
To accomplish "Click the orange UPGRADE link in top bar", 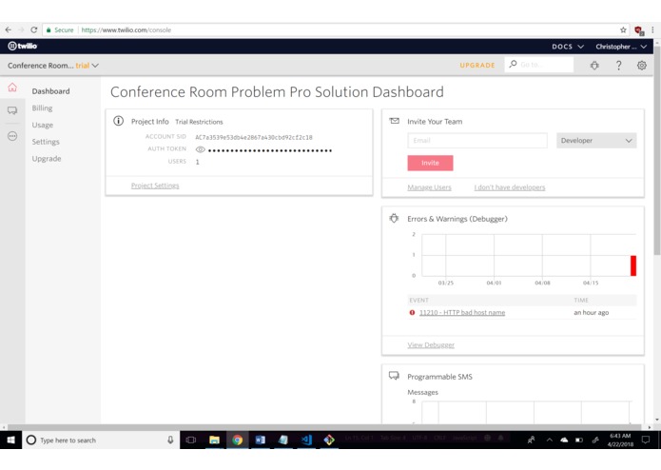I will click(477, 66).
